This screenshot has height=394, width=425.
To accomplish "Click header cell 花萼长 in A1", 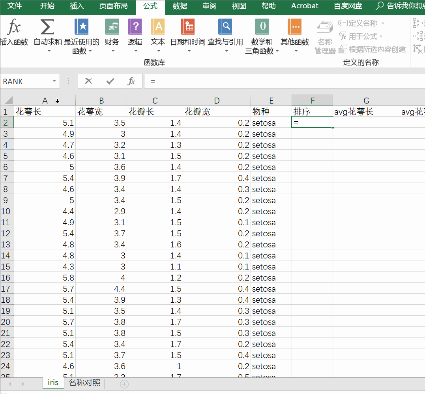I will [45, 111].
